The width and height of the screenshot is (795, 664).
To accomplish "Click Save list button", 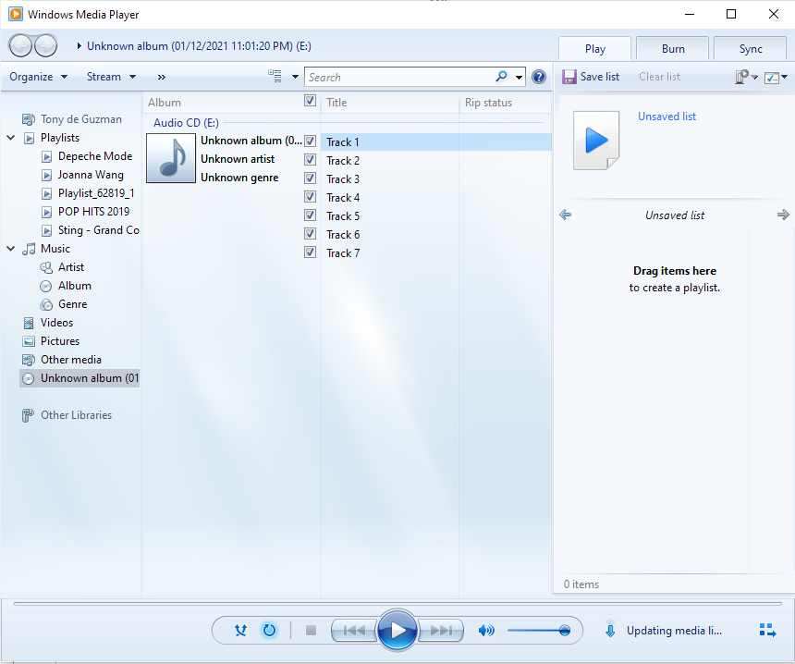I will point(591,77).
